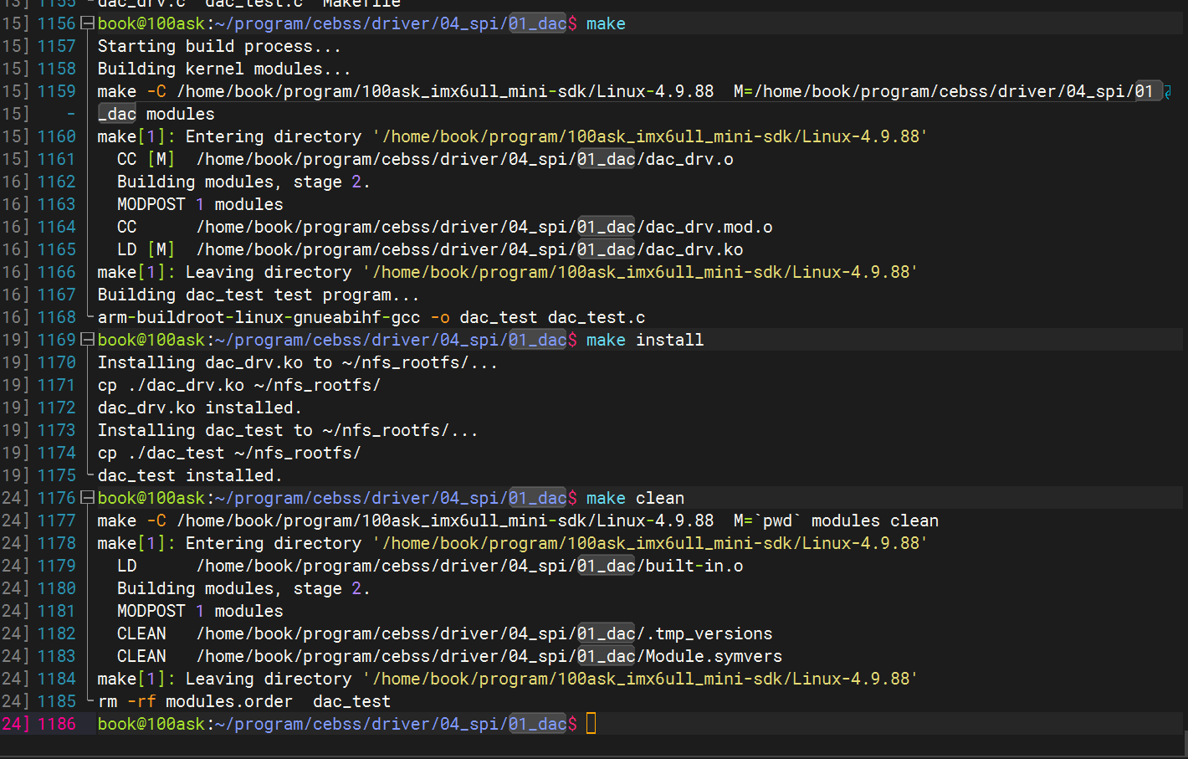
Task: Click line number 1160 in the gutter
Action: (x=56, y=136)
